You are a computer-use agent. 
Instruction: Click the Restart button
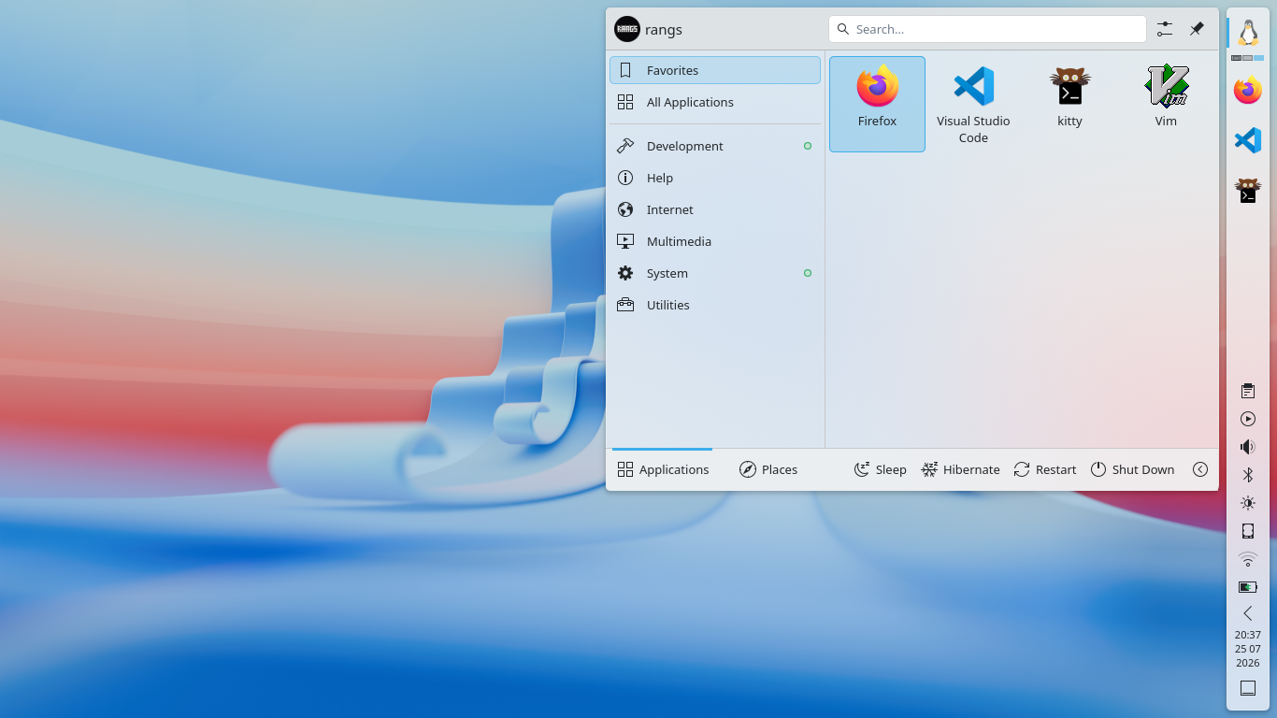(1044, 469)
